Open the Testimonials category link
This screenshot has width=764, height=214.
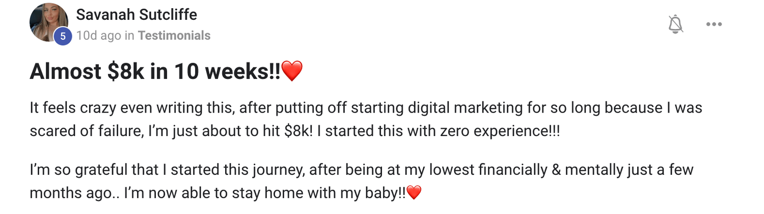(174, 36)
